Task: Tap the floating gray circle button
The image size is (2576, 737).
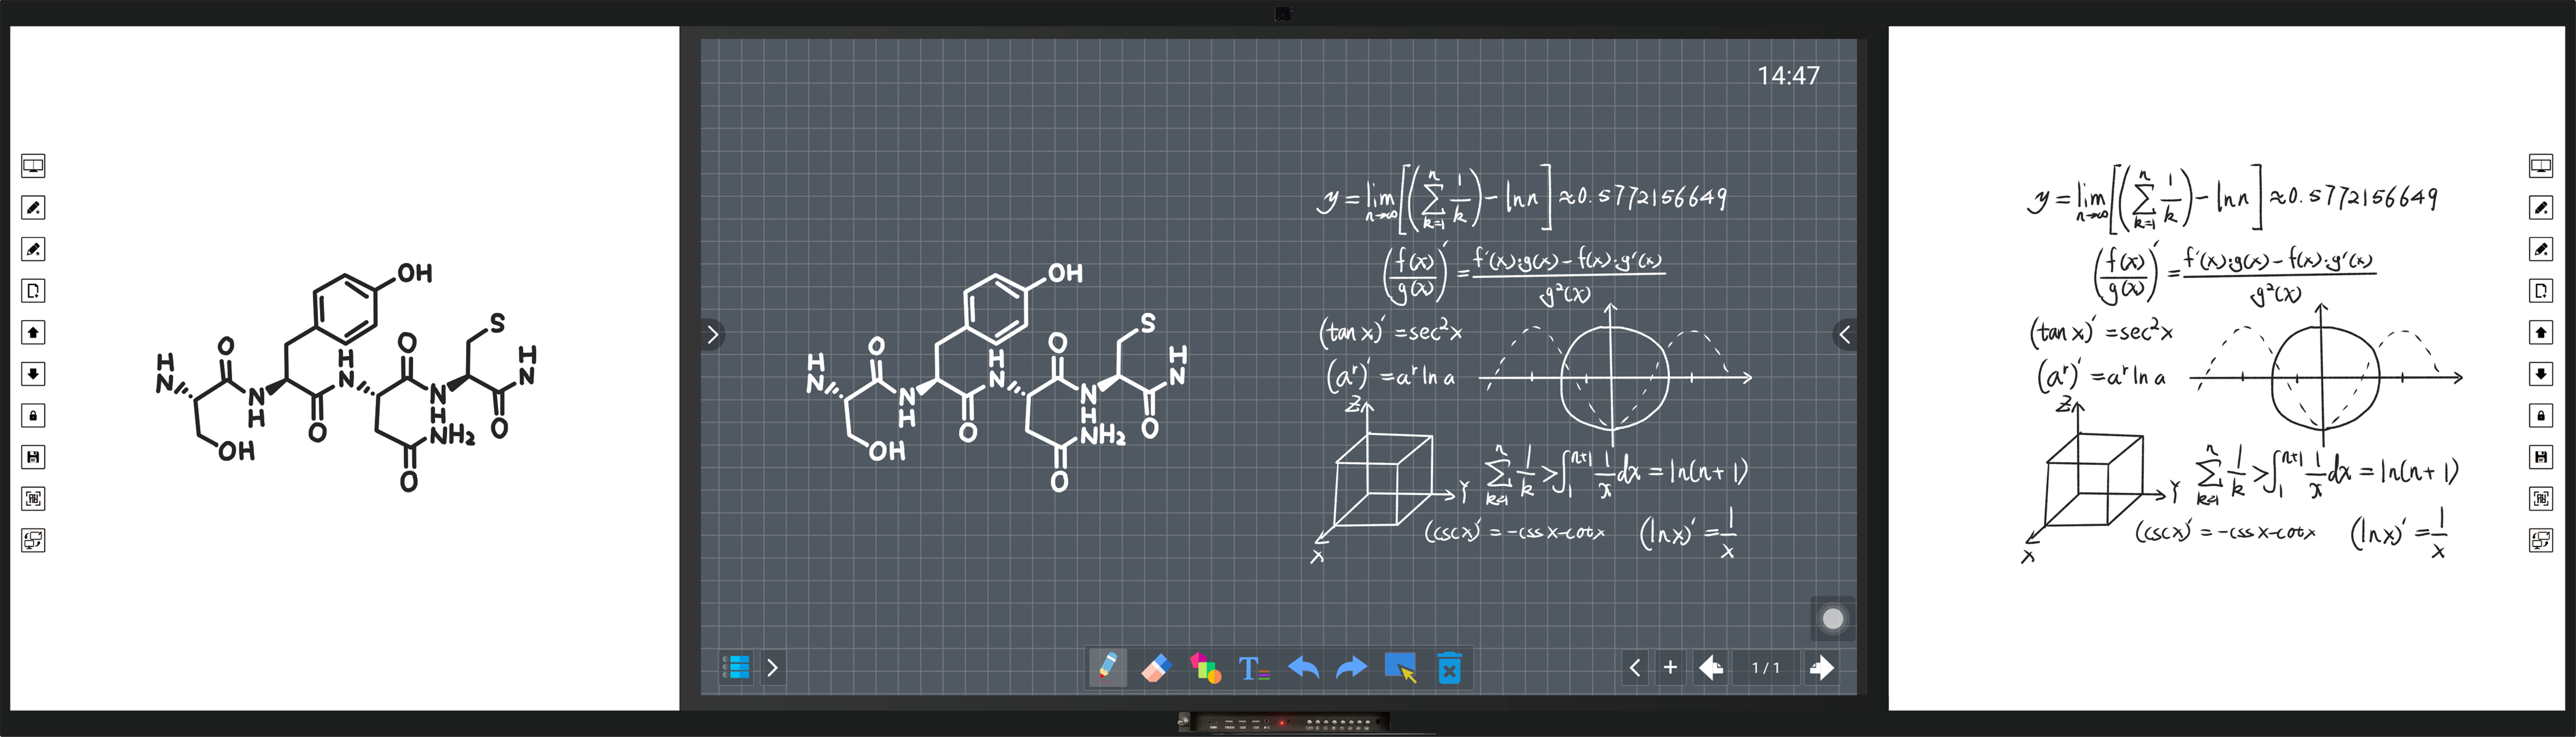Action: coord(1833,619)
